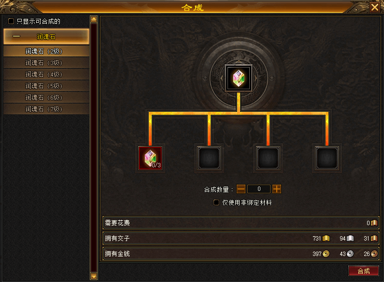This screenshot has height=282, width=384.
Task: Select the fourth empty material slot
Action: [327, 158]
